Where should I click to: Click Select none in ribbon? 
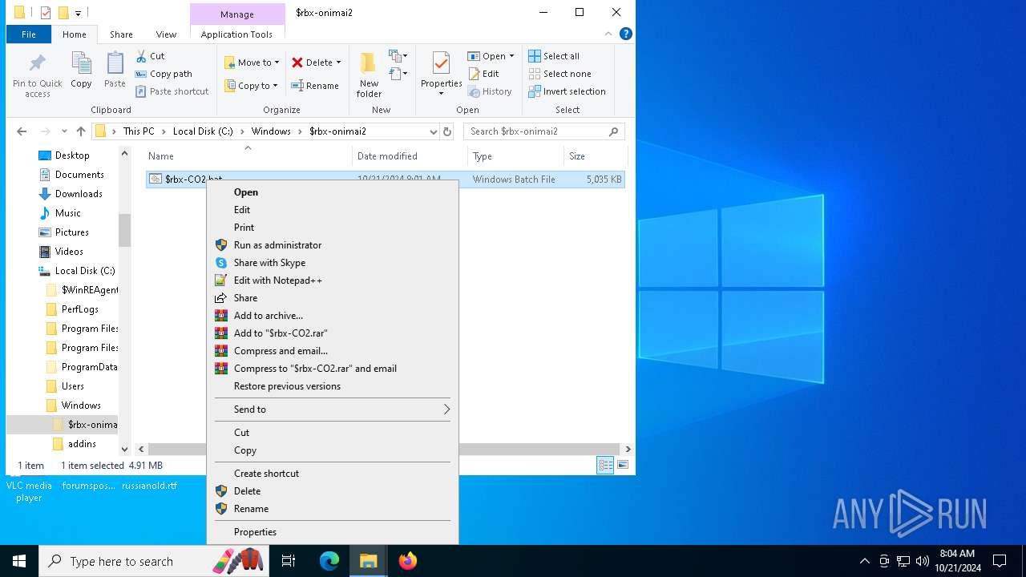[559, 74]
